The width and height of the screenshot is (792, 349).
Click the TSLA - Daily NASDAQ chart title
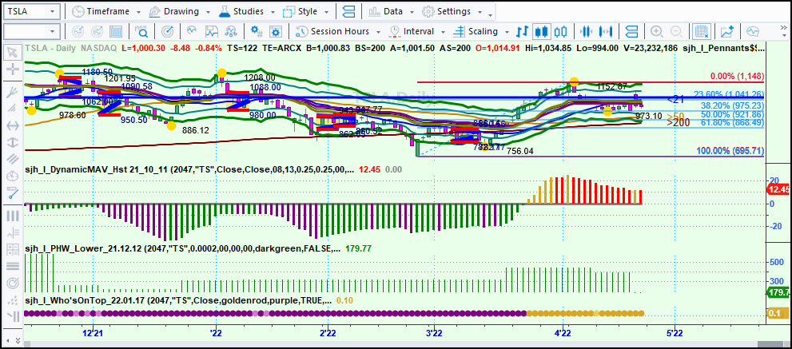pos(70,48)
